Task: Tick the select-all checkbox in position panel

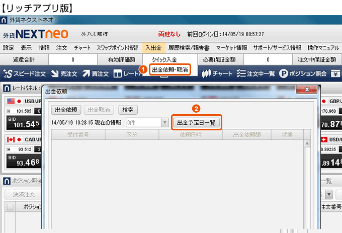Action: (10, 207)
